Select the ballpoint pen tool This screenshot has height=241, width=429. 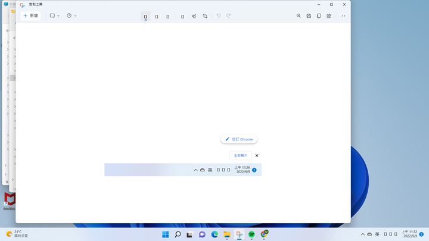click(145, 17)
